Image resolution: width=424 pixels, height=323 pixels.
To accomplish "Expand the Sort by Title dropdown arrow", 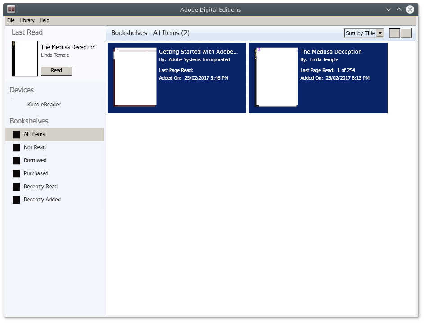I will point(380,33).
